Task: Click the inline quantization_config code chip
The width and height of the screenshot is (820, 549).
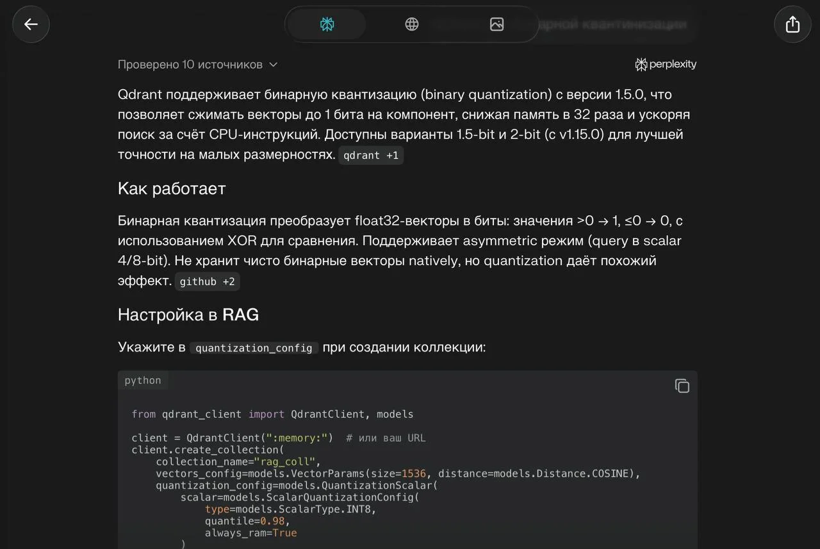Action: pos(254,348)
